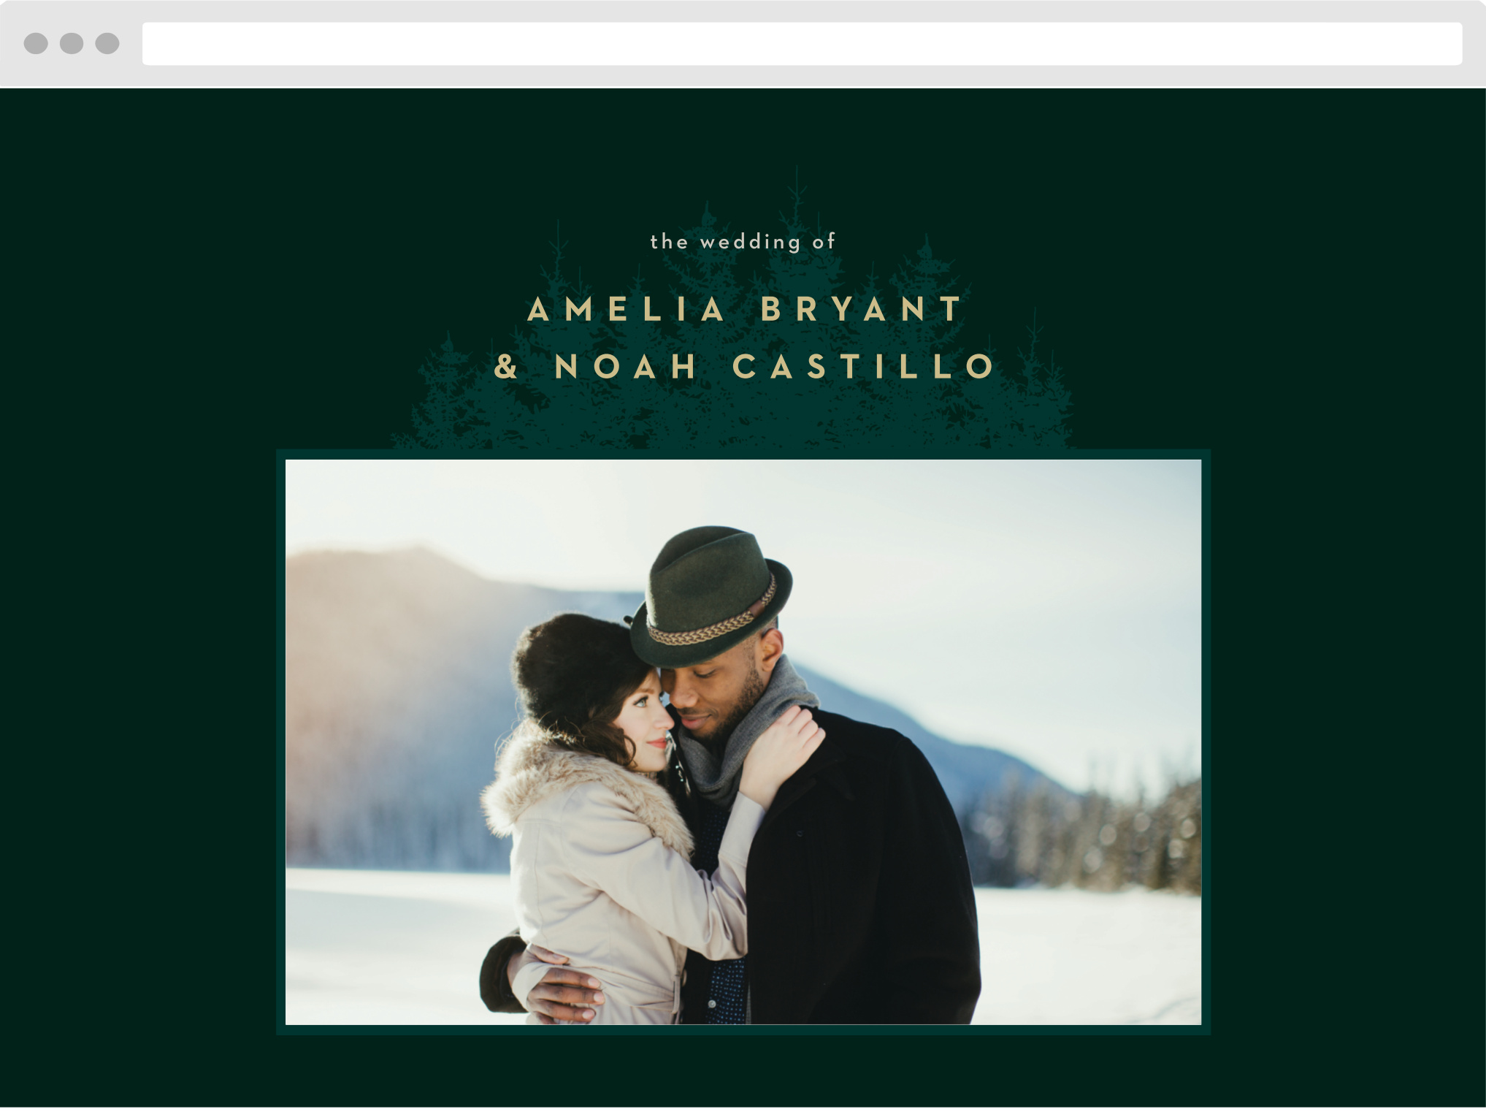Click the "the wedding of" subtitle
This screenshot has height=1112, width=1486.
pos(743,242)
